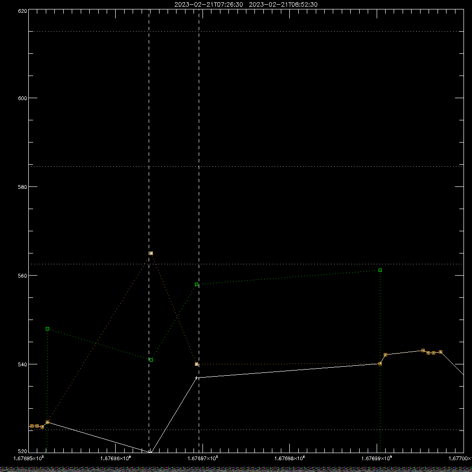Select orange marker at 540 under right green line
The width and height of the screenshot is (472, 472).
[380, 363]
